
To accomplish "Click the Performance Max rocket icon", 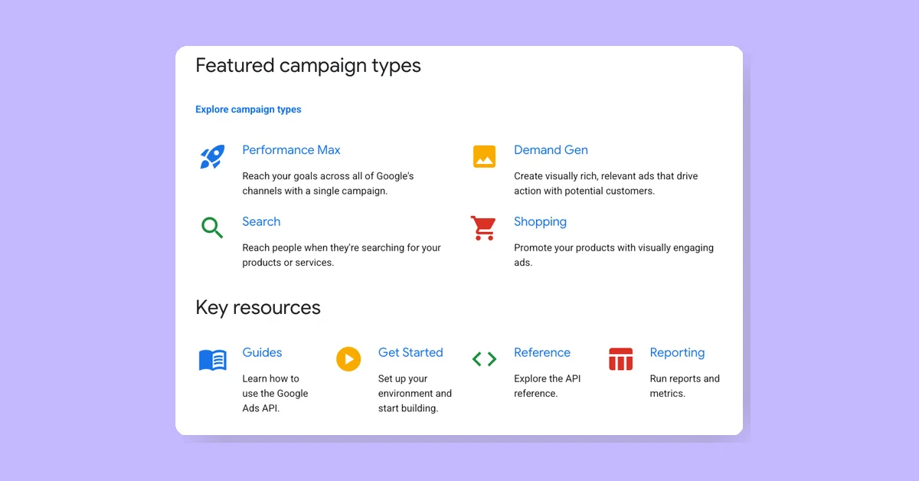I will tap(212, 156).
